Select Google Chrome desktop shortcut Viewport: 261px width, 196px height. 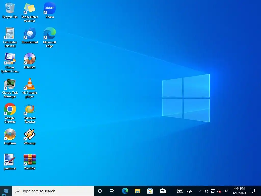[10, 114]
